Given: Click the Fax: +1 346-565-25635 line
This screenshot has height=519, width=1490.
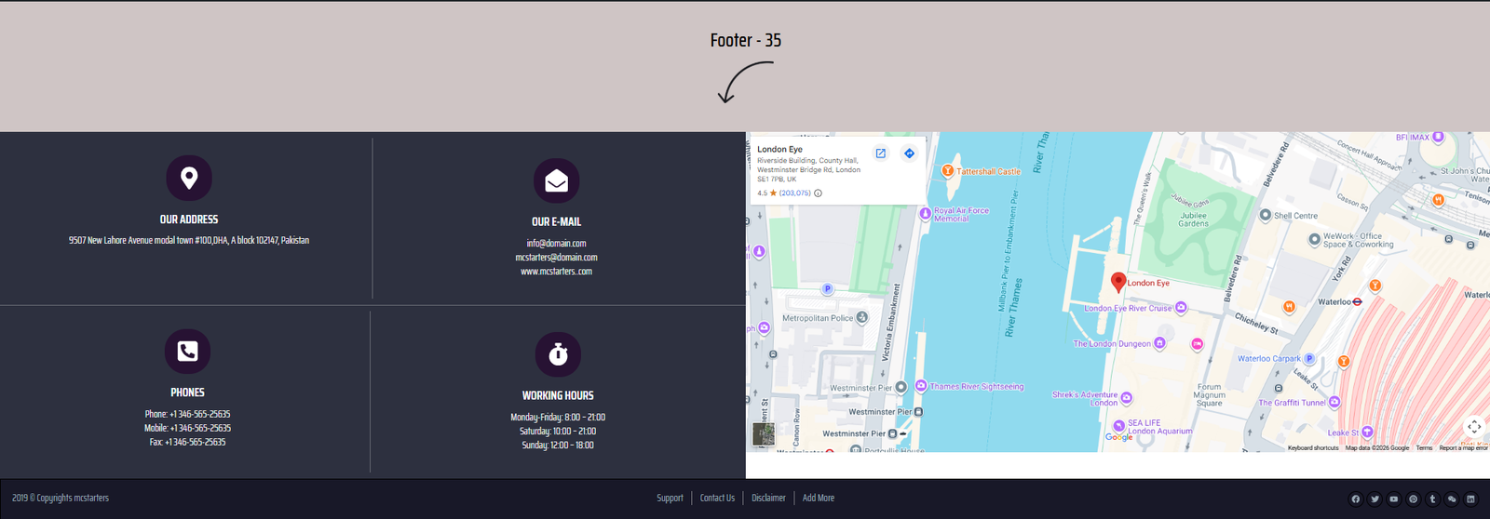Looking at the screenshot, I should (x=187, y=442).
